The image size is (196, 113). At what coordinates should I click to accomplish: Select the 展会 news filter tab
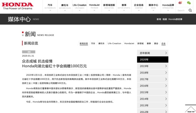pyautogui.click(x=156, y=43)
